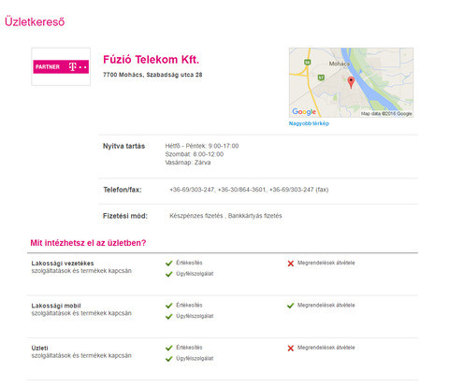
Task: Open the Nagyobb térkép link
Action: pos(309,123)
